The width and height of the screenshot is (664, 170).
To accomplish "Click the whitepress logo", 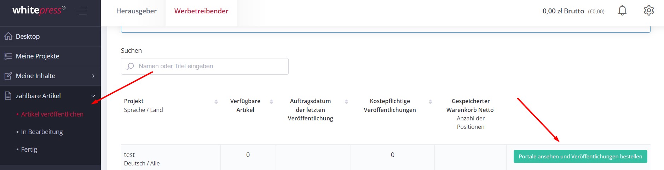I will 39,10.
